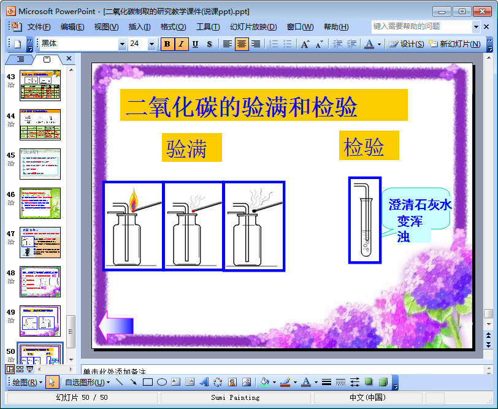The width and height of the screenshot is (498, 409).
Task: Toggle Bold formatting button
Action: tap(167, 44)
